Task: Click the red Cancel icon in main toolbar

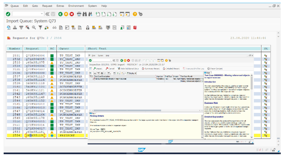Action: tap(72, 14)
